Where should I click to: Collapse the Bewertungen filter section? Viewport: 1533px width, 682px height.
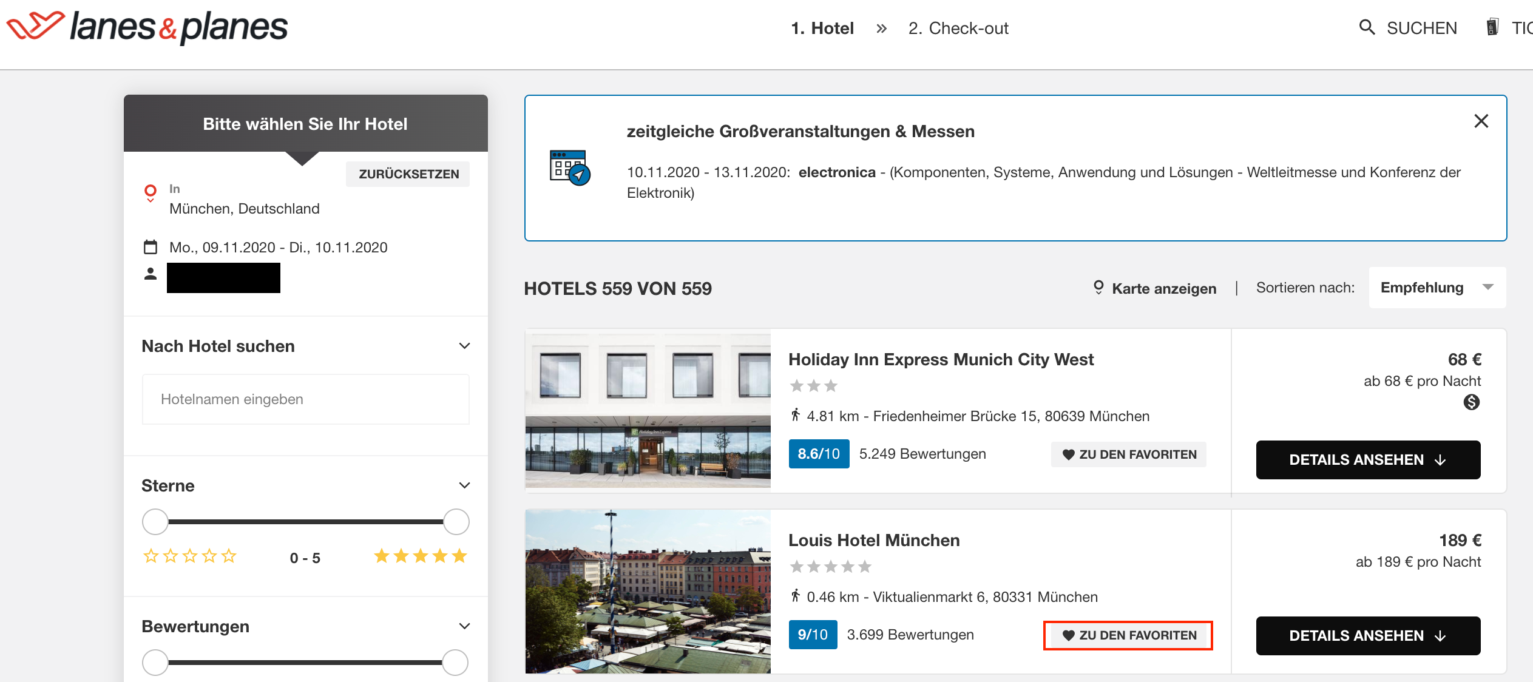pos(464,626)
